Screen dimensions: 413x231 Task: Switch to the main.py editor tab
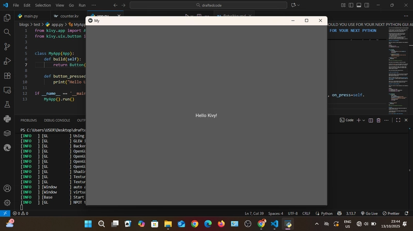pyautogui.click(x=31, y=16)
